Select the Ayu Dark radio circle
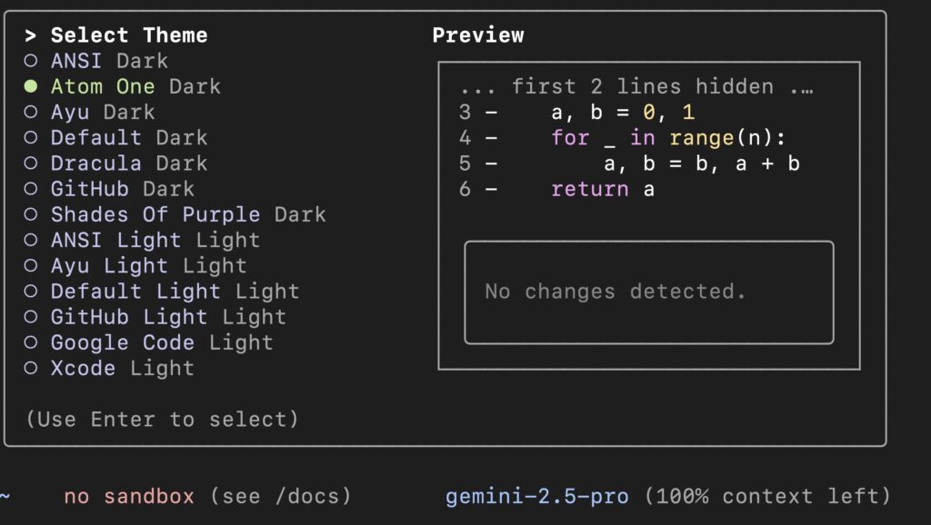Image resolution: width=931 pixels, height=525 pixels. coord(31,112)
